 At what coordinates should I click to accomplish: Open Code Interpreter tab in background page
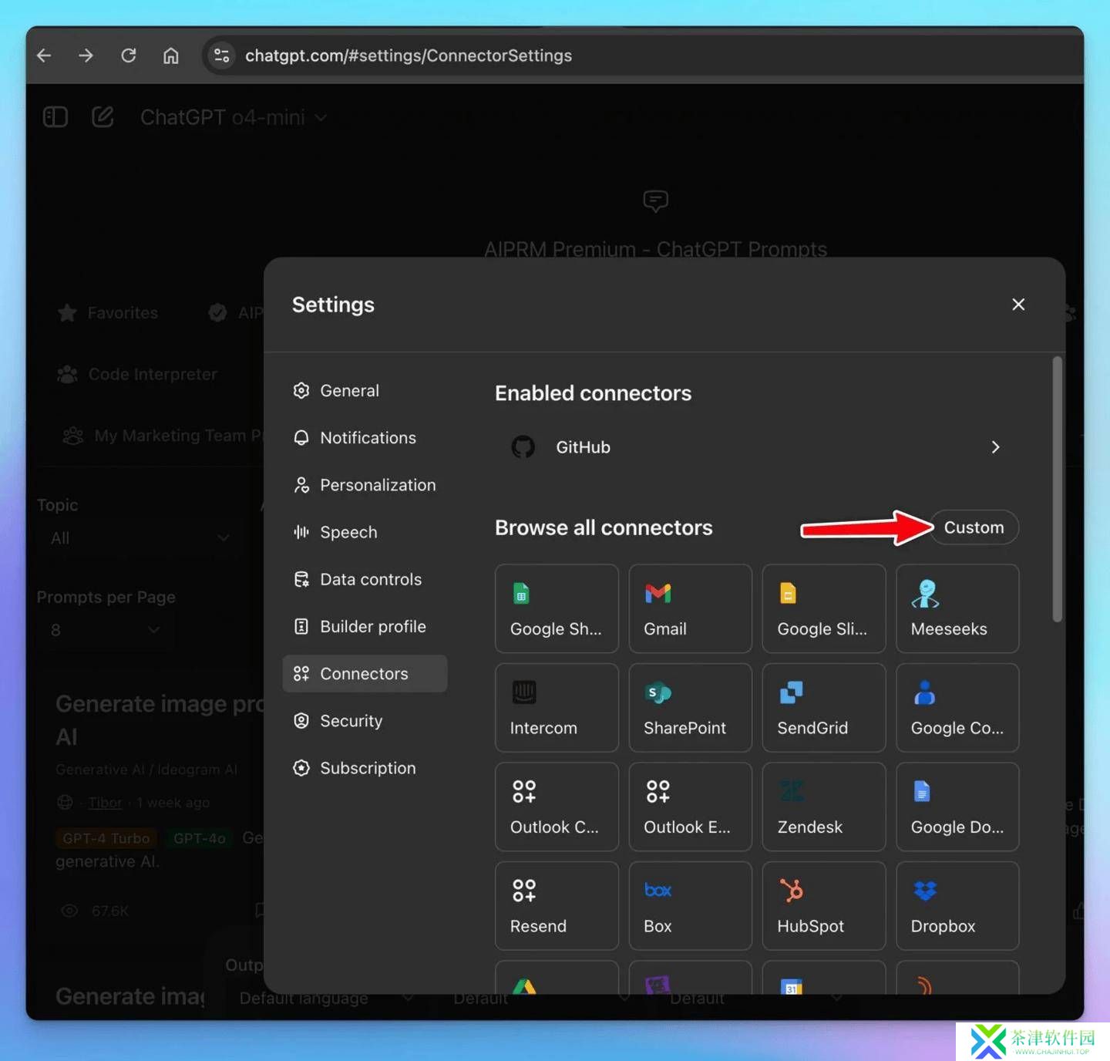[x=137, y=375]
